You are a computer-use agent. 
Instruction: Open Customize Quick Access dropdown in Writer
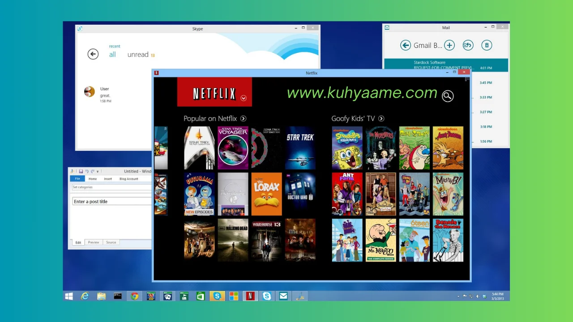(98, 172)
